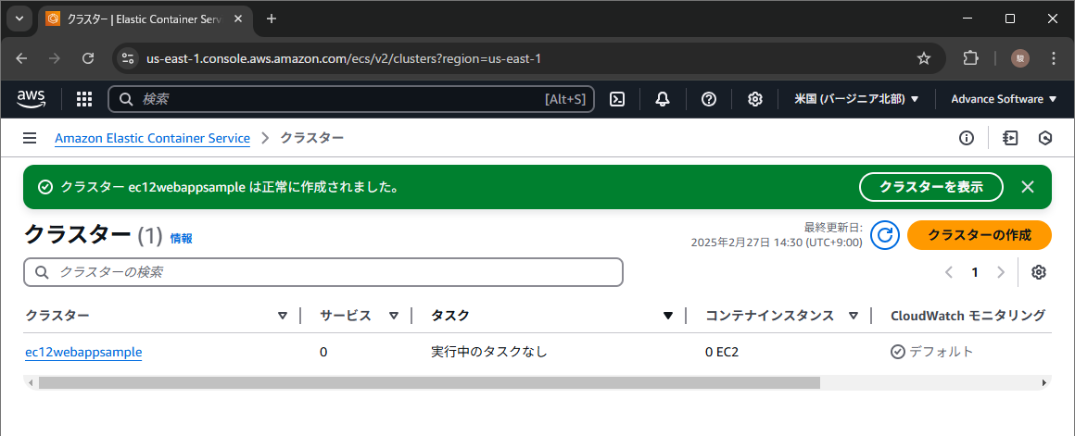Click the クラスターの作成 button
This screenshot has height=436, width=1075.
(x=979, y=235)
